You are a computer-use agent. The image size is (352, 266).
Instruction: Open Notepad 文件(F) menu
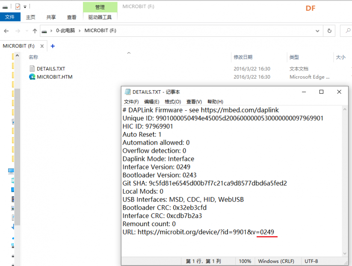131,102
